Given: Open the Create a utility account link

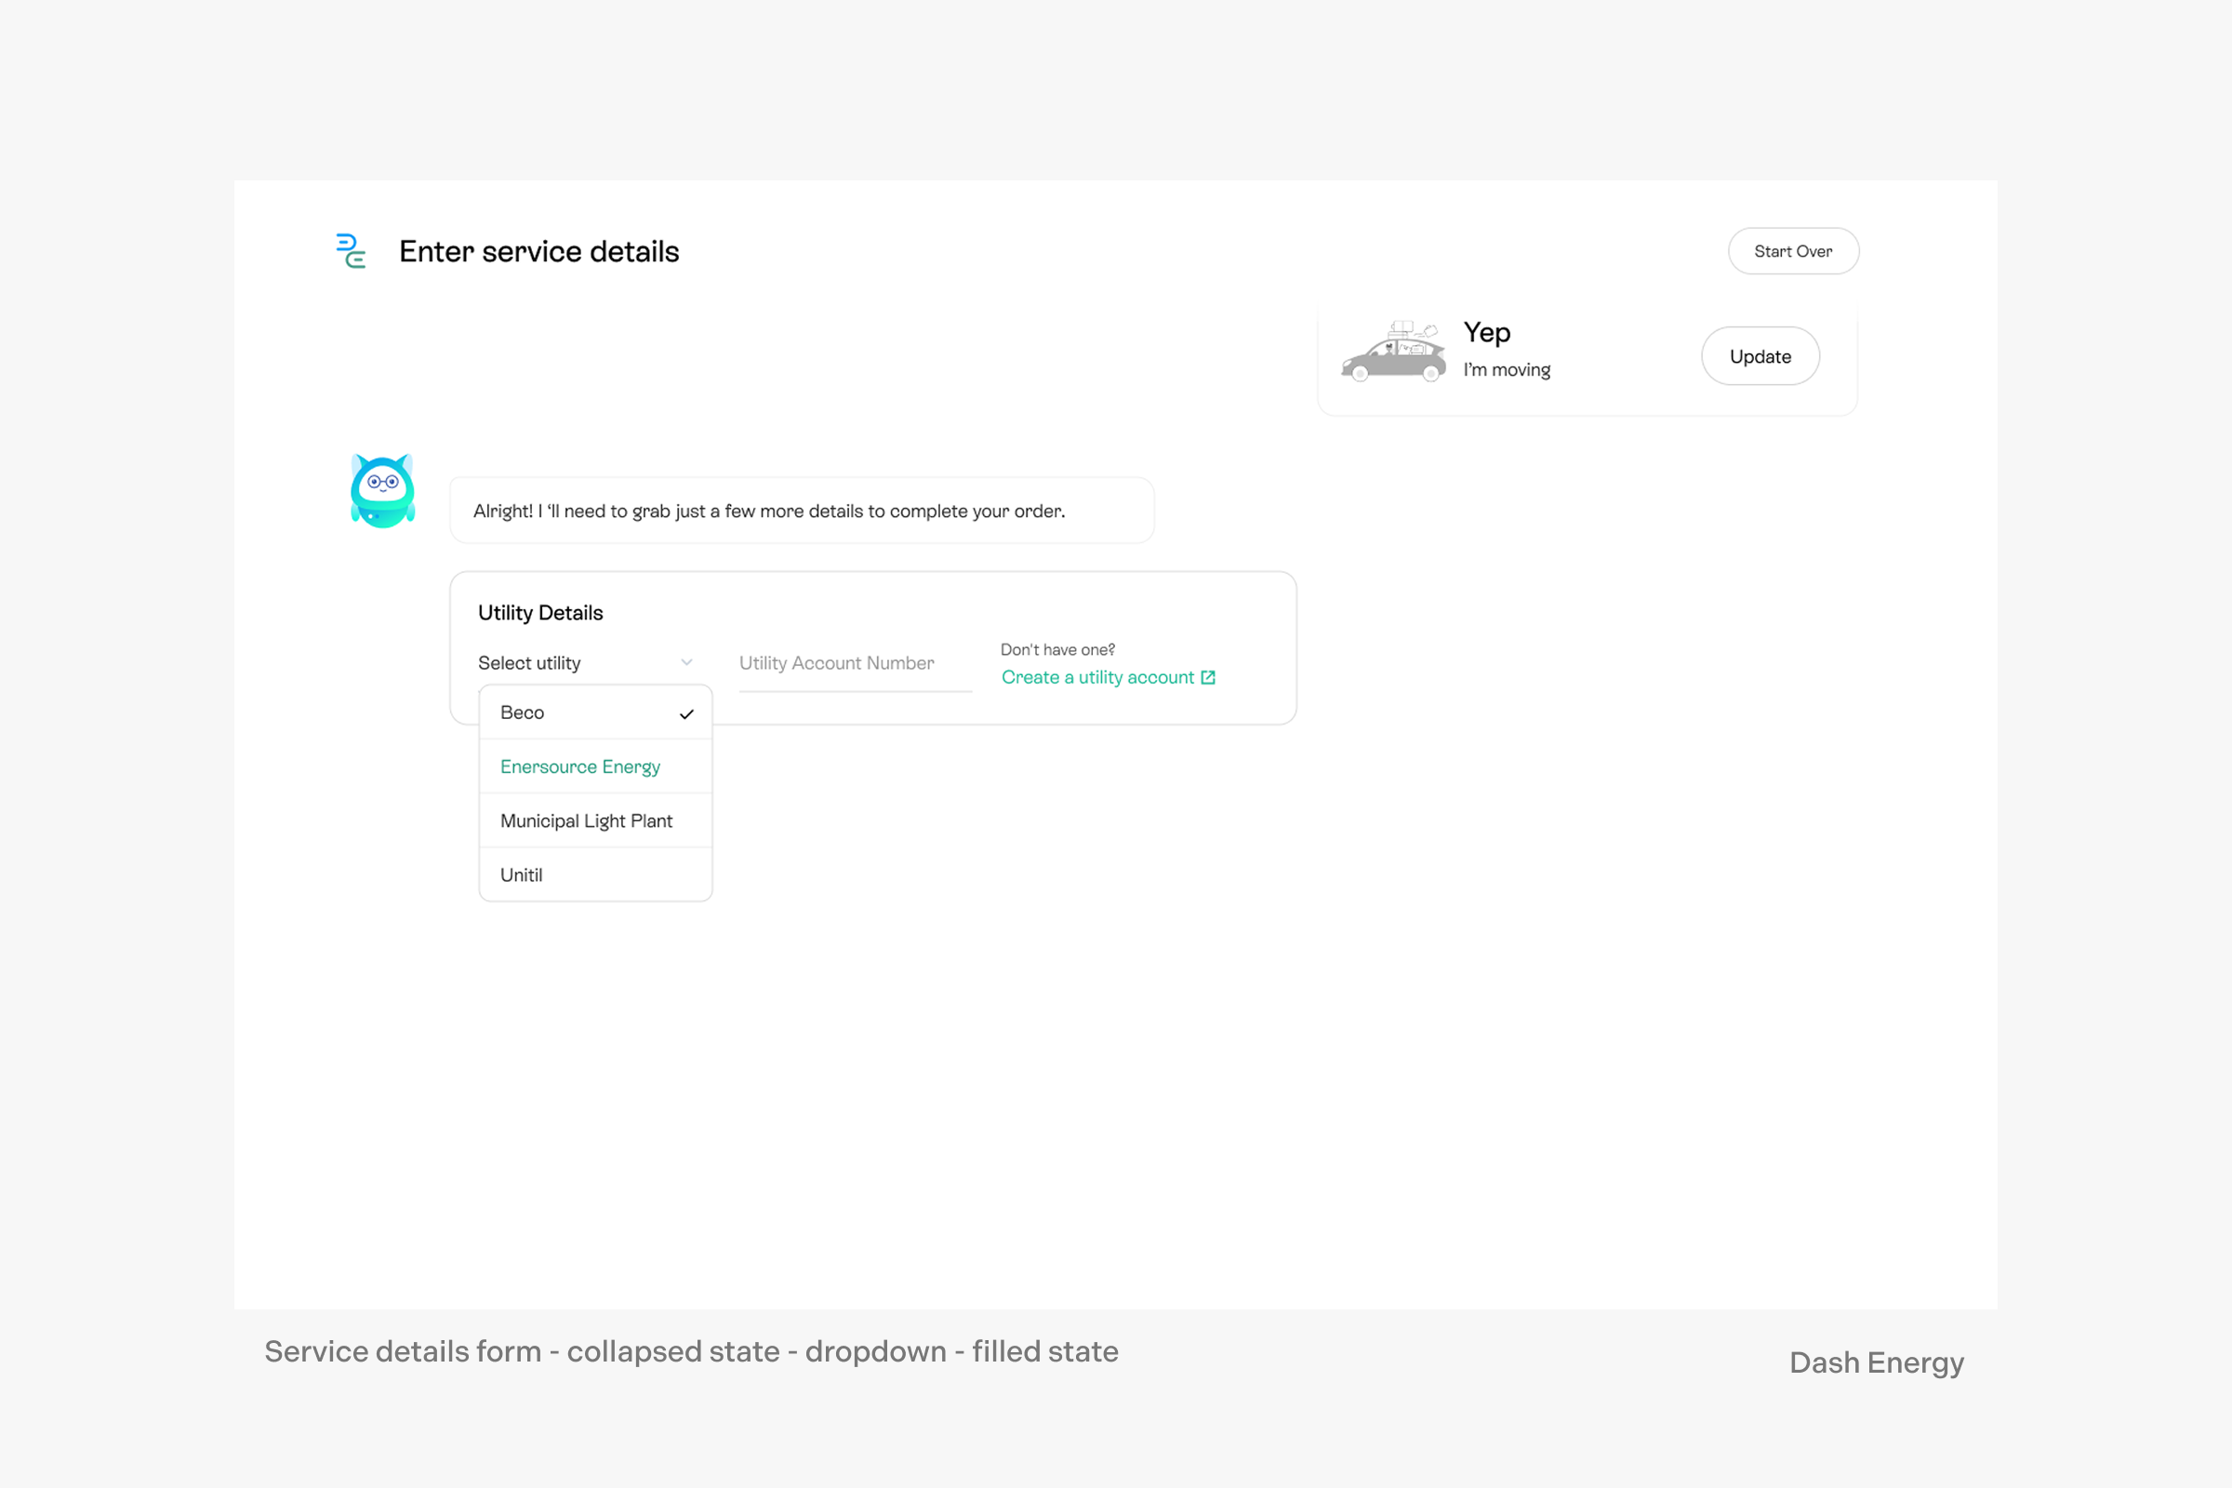Looking at the screenshot, I should click(1097, 678).
